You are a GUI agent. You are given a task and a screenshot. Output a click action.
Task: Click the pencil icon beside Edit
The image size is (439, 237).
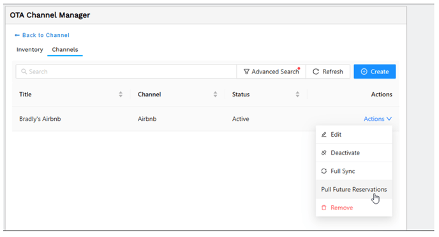pyautogui.click(x=324, y=134)
